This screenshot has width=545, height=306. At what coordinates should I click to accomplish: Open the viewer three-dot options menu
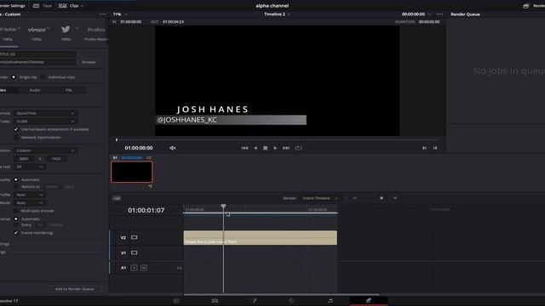click(x=439, y=14)
